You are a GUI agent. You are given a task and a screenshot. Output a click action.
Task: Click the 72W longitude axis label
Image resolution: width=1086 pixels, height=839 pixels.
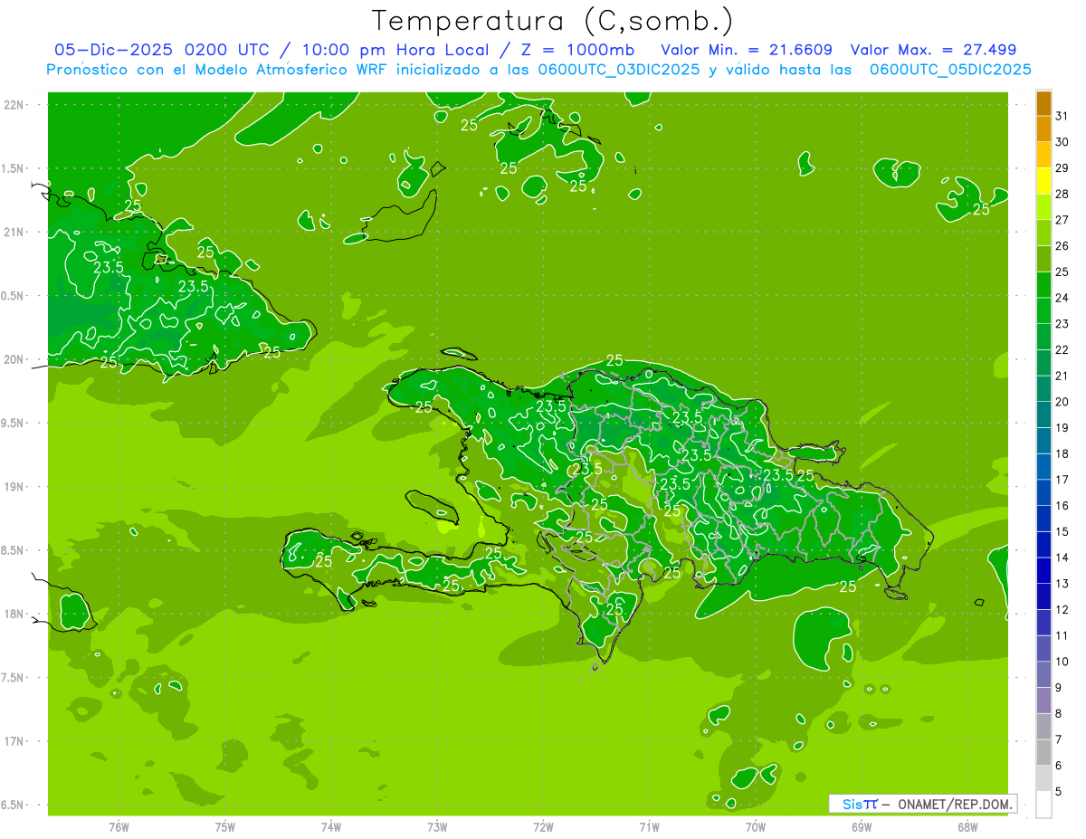tap(543, 827)
